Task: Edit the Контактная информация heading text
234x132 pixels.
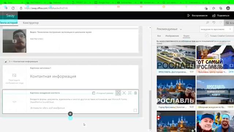Action: [x=53, y=77]
